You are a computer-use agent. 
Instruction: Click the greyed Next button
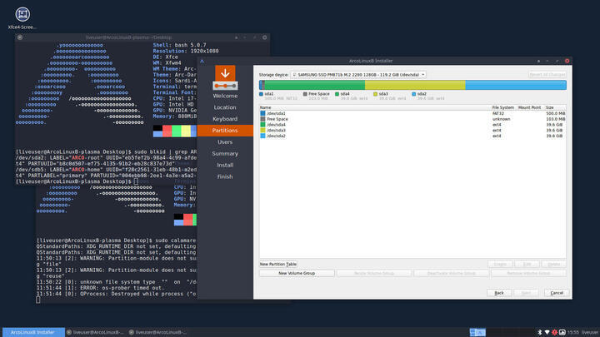pos(526,293)
